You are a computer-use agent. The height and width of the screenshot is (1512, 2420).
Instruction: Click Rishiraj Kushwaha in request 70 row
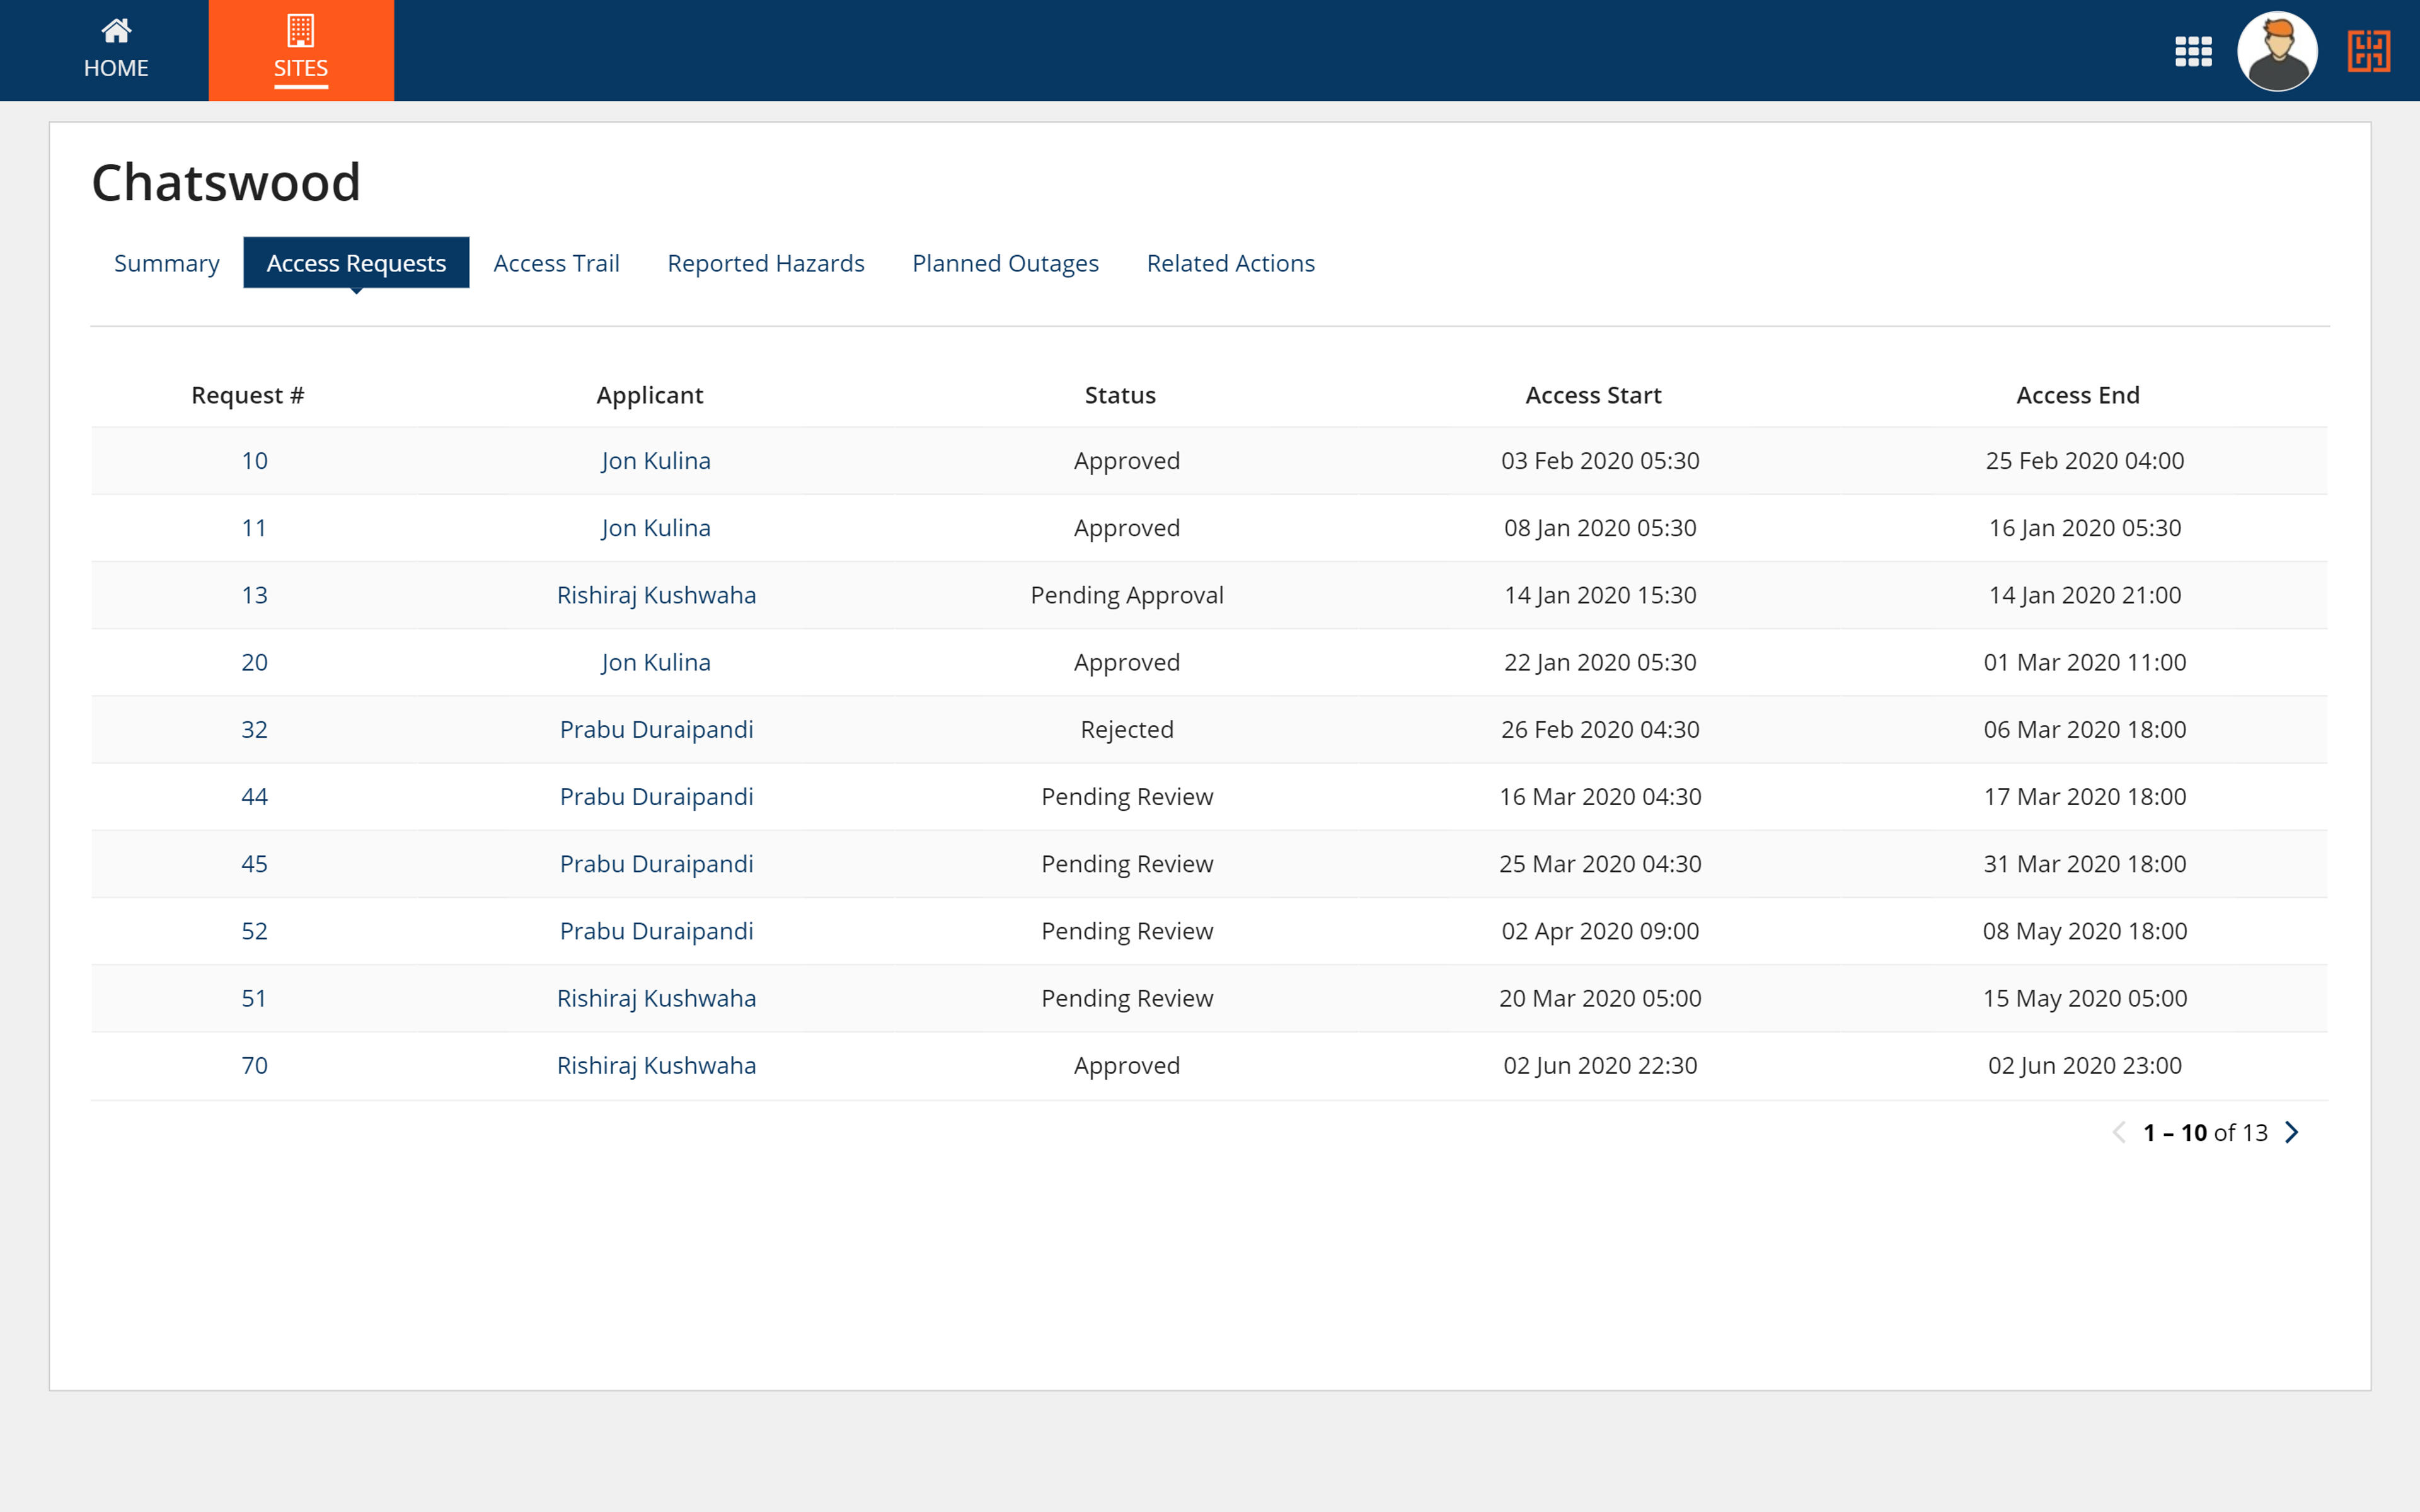tap(656, 1065)
